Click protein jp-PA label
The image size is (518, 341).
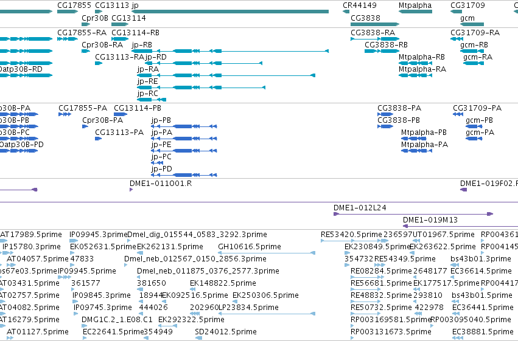click(x=161, y=133)
